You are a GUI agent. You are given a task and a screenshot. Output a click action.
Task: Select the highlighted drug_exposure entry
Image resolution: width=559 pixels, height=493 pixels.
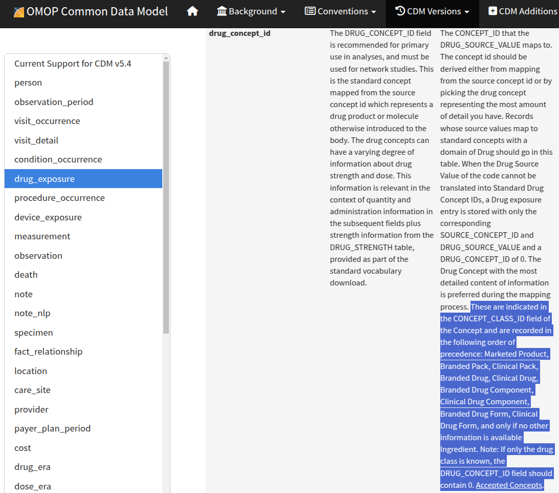45,179
